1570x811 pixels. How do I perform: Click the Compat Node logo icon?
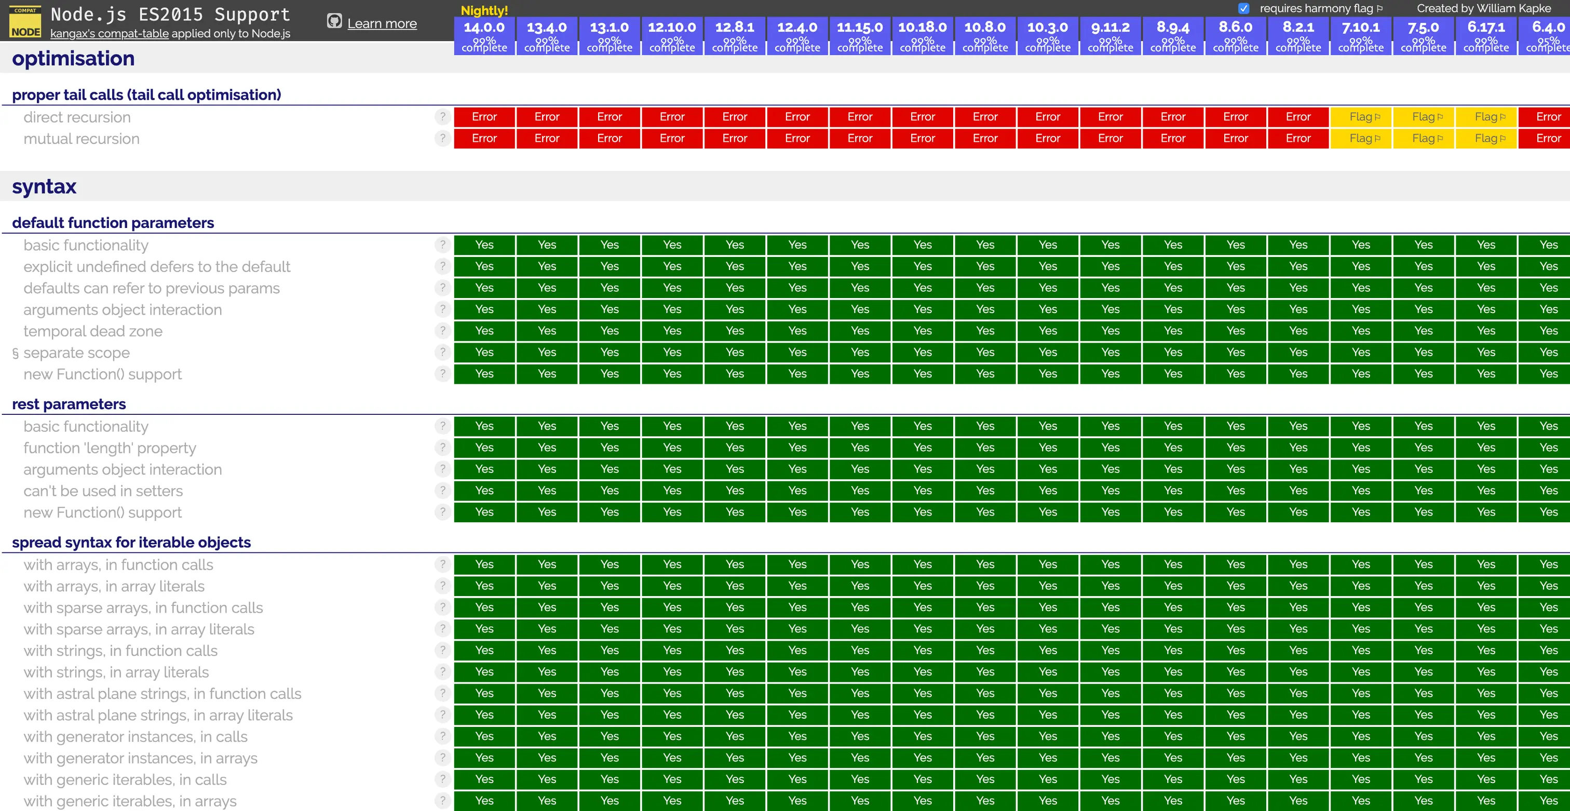[25, 22]
